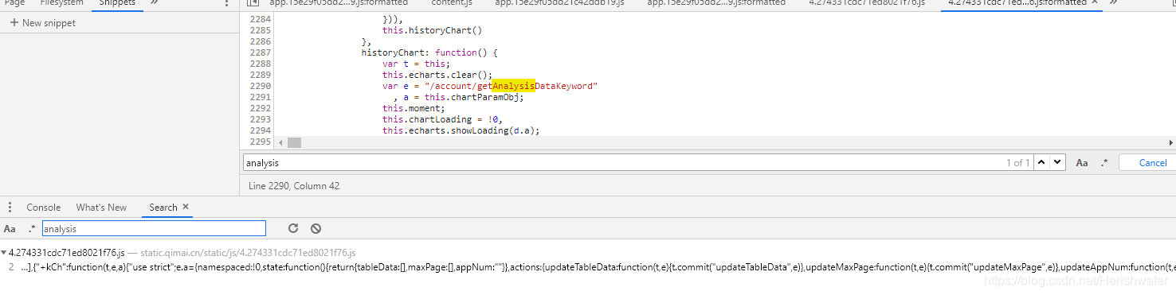Viewport: 1176px width, 295px height.
Task: Open navigator pane three-dot menu
Action: pyautogui.click(x=227, y=4)
